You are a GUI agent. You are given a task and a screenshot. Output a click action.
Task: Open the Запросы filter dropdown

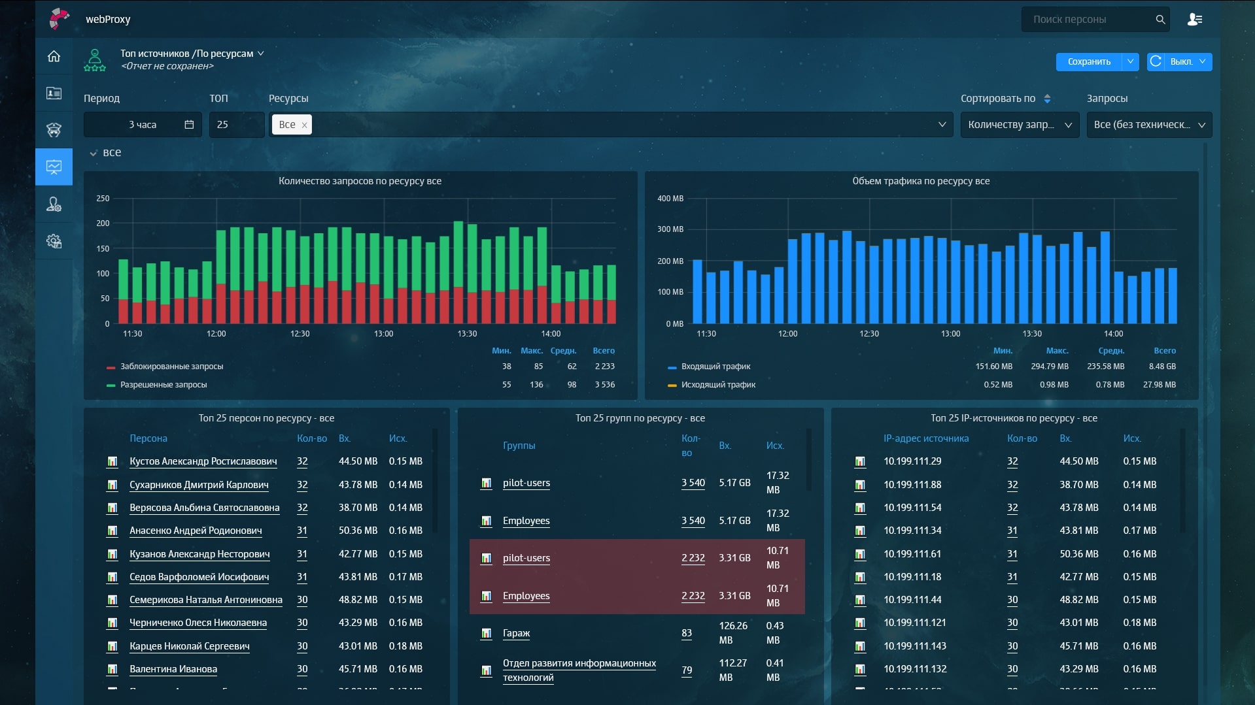1148,125
